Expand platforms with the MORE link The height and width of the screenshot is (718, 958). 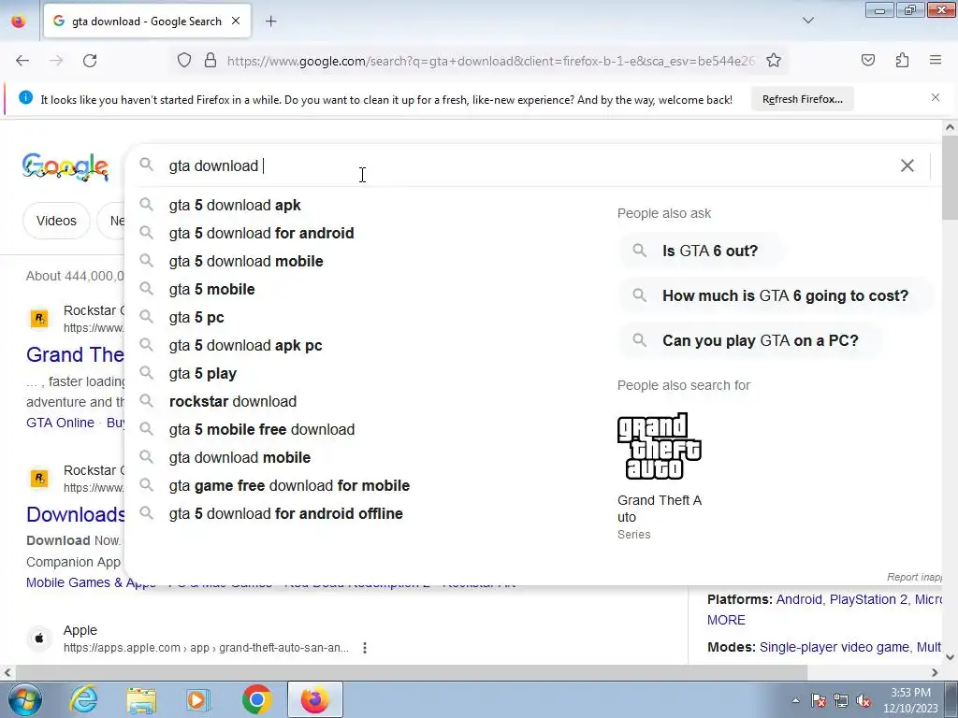point(726,621)
